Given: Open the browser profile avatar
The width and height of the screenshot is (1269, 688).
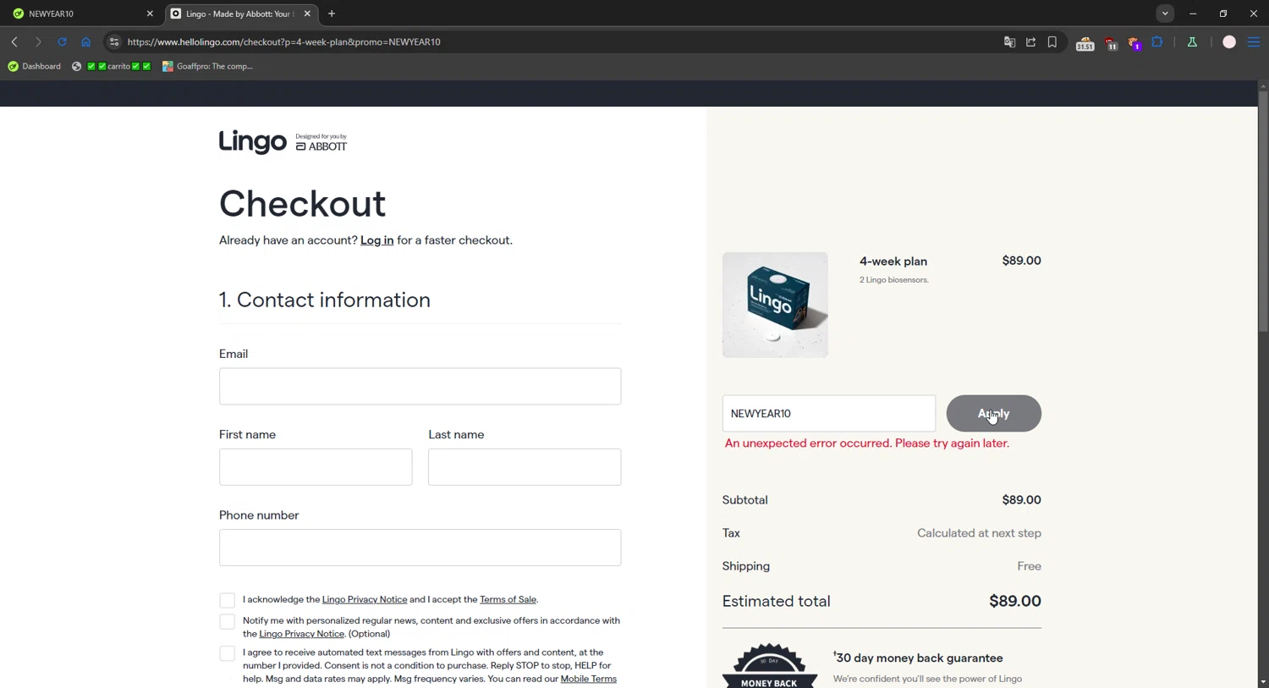Looking at the screenshot, I should point(1229,42).
